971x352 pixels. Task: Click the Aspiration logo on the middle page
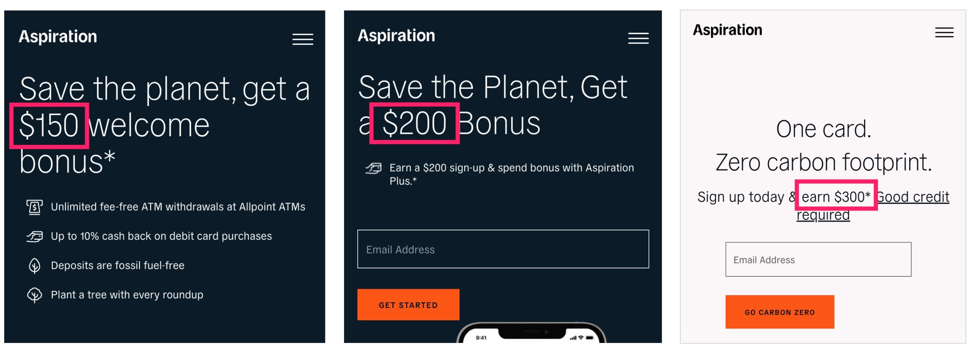396,35
